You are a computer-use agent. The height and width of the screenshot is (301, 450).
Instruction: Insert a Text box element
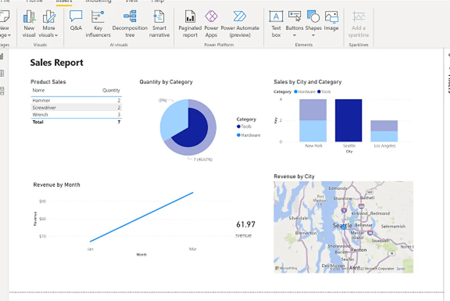[x=276, y=23]
